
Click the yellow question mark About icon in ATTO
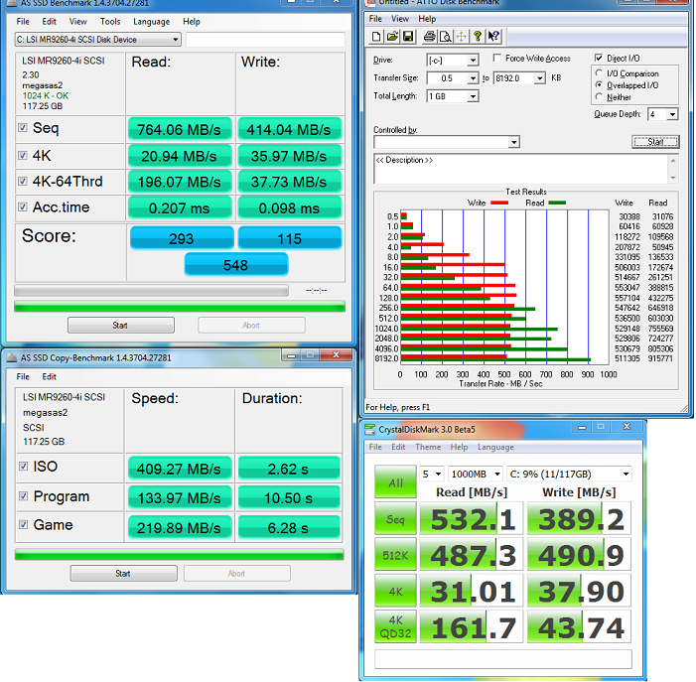click(x=478, y=37)
